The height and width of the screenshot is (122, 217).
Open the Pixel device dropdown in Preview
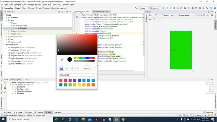click(165, 15)
